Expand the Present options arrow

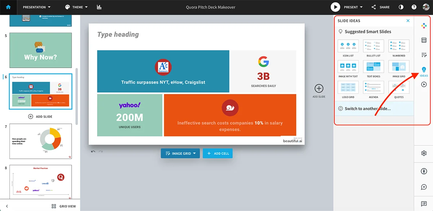[362, 7]
